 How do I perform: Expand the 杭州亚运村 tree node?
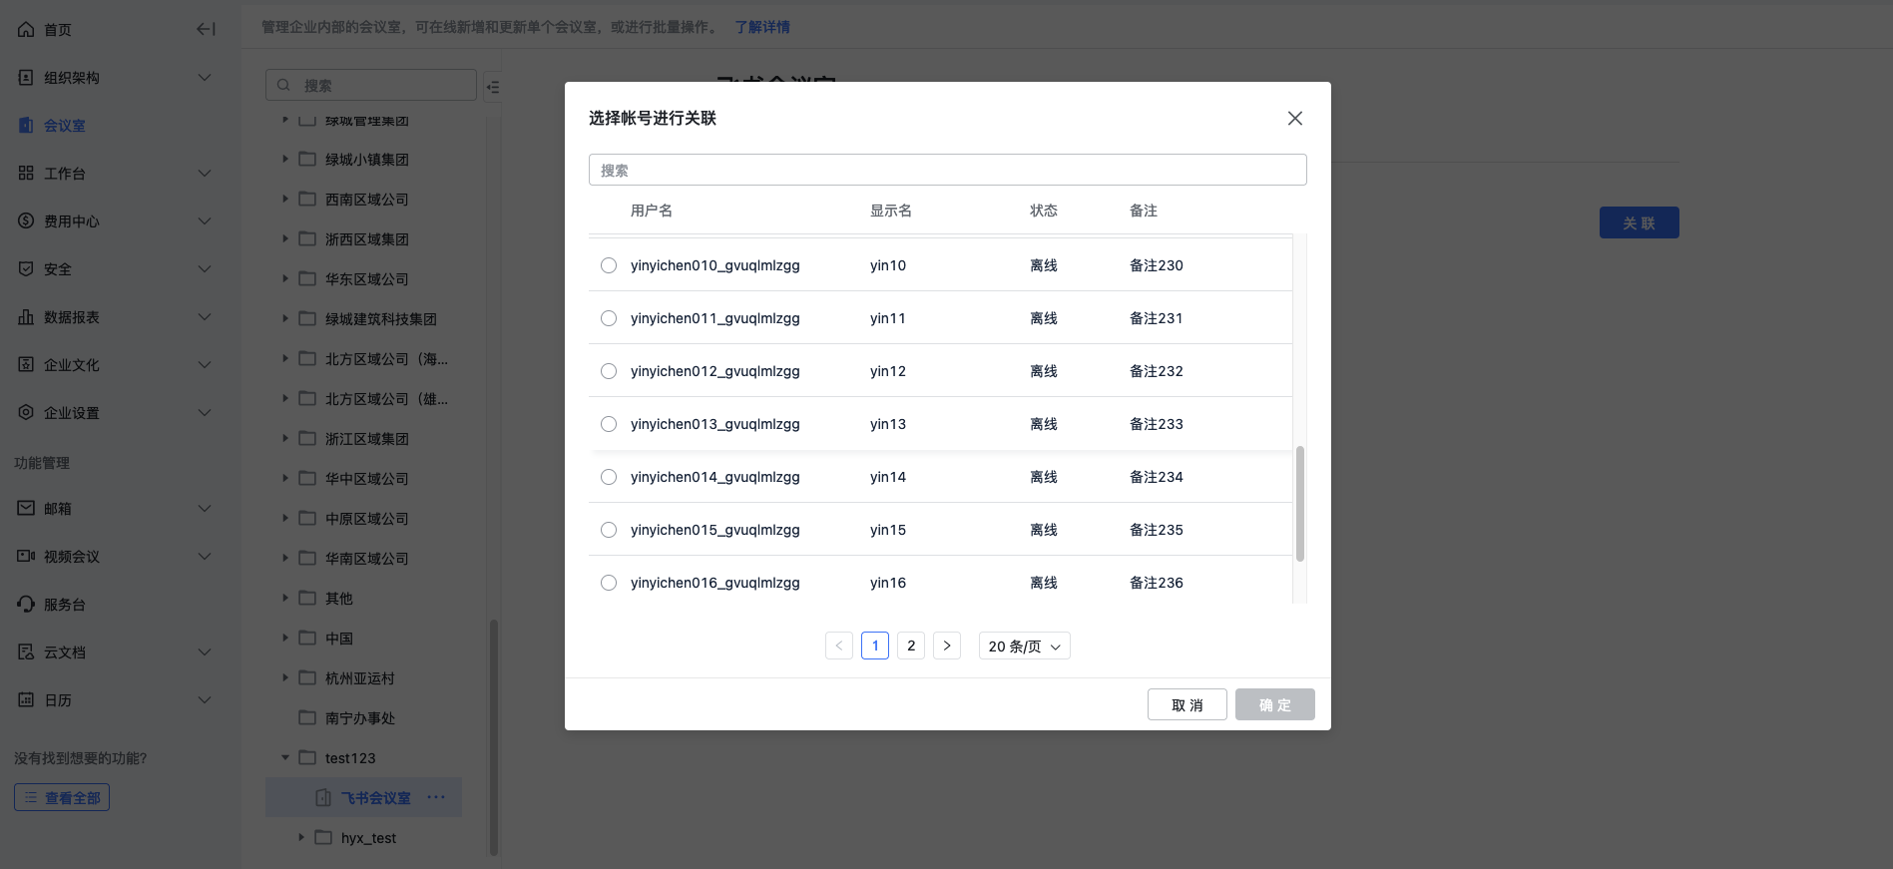(x=284, y=677)
